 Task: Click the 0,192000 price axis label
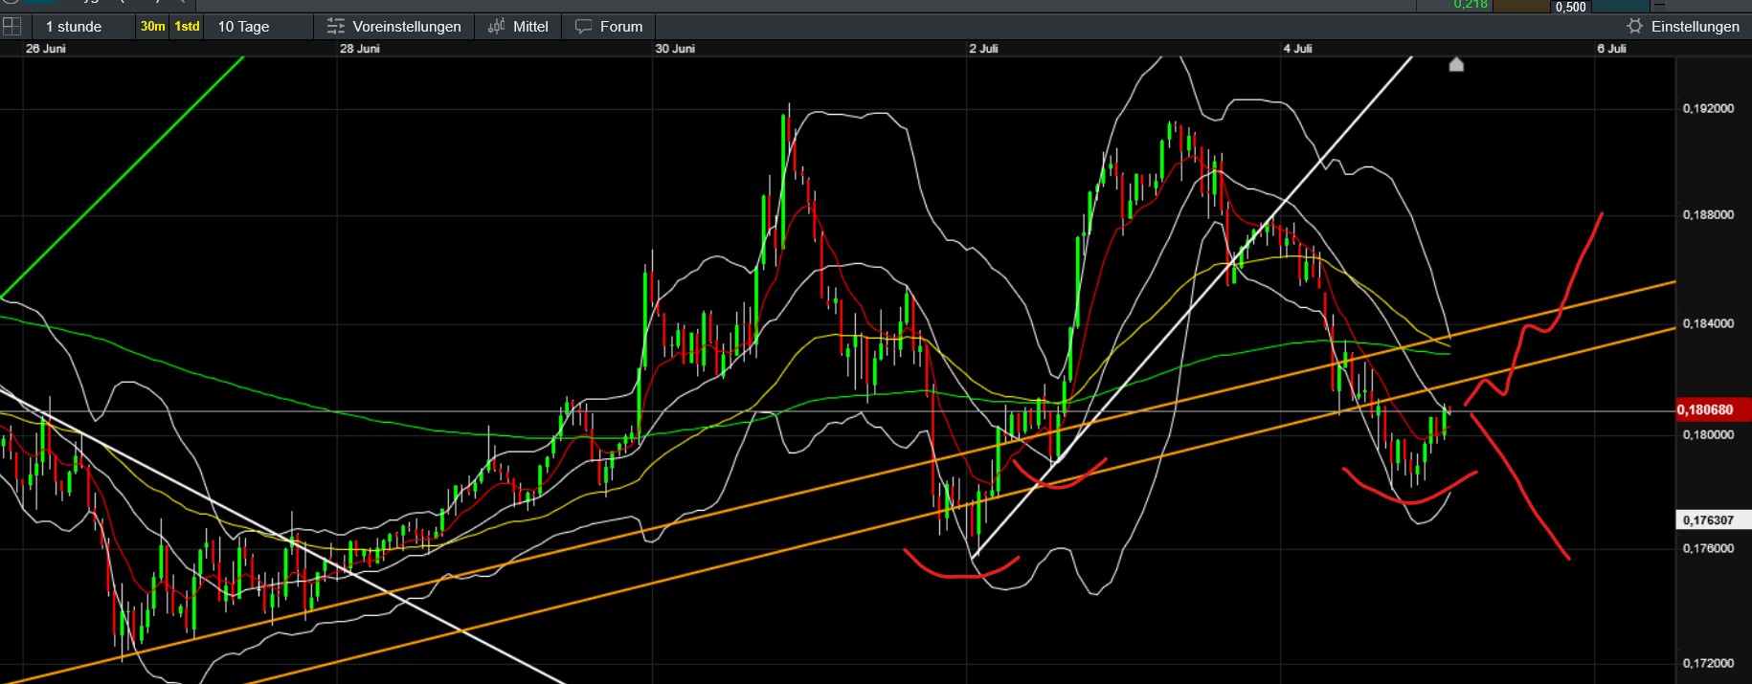(1709, 109)
